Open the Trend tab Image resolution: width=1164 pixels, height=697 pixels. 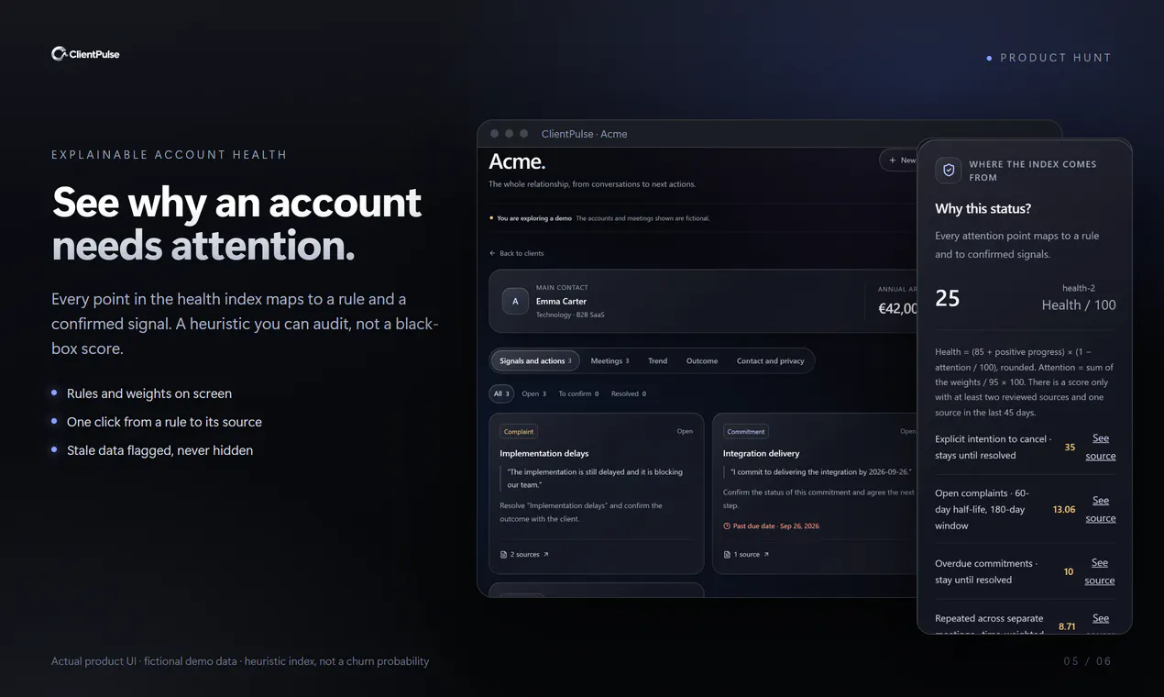[x=657, y=361]
